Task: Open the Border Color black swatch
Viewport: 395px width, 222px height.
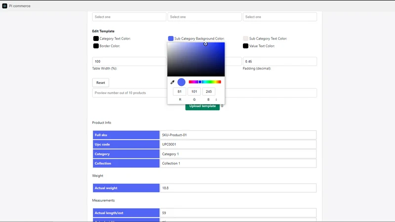Action: point(96,46)
